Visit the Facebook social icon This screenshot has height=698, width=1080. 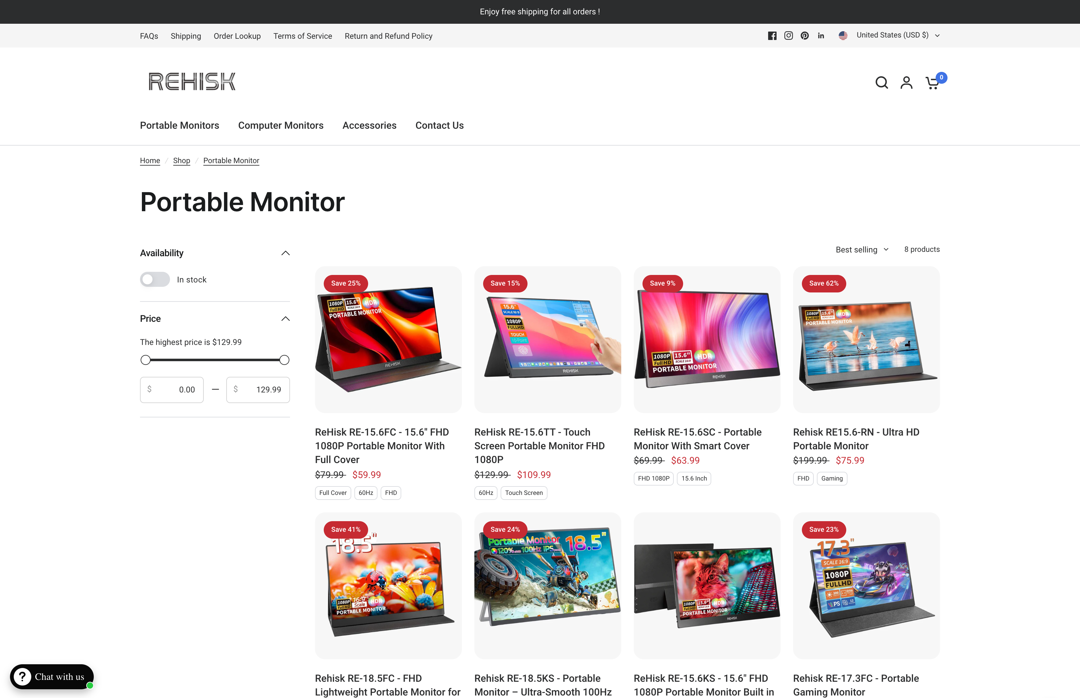[x=772, y=36]
